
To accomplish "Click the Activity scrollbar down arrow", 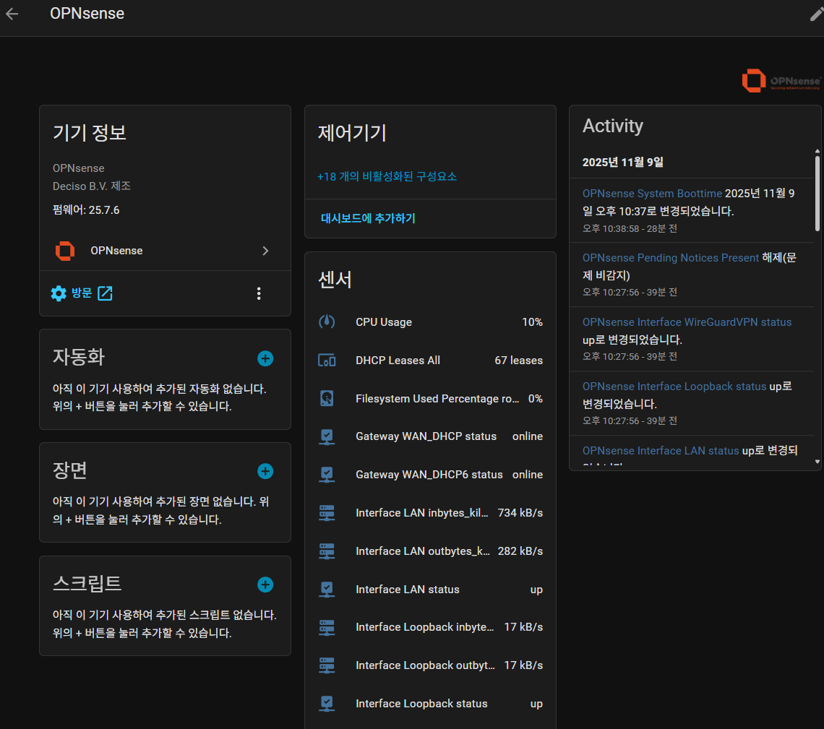I will point(817,462).
